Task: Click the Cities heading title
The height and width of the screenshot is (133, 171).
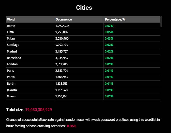Action: pos(84,8)
